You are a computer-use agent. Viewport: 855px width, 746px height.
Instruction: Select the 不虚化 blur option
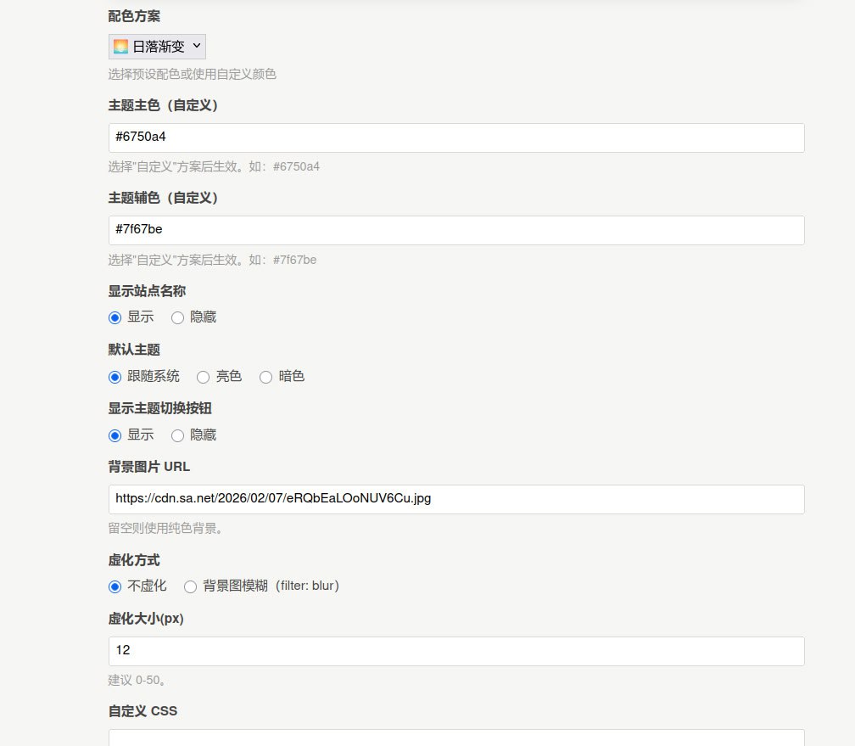(x=115, y=586)
